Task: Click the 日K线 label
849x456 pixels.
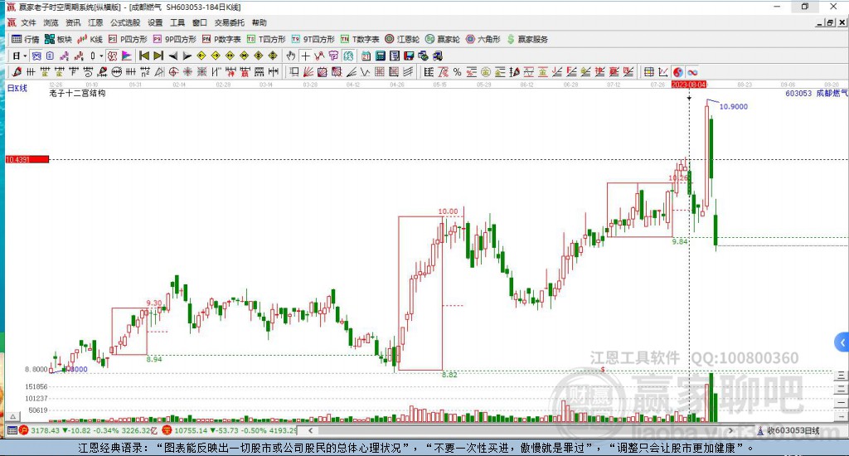Action: coord(17,88)
